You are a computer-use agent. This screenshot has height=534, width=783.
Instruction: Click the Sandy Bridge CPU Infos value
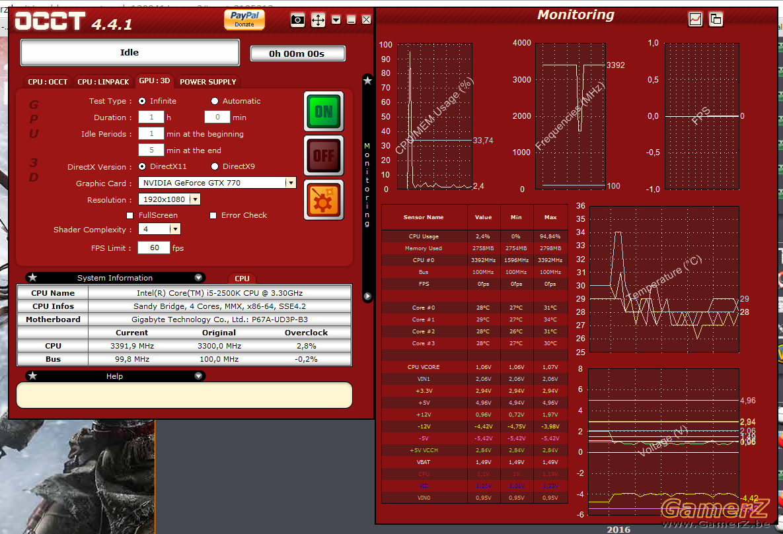(x=220, y=306)
